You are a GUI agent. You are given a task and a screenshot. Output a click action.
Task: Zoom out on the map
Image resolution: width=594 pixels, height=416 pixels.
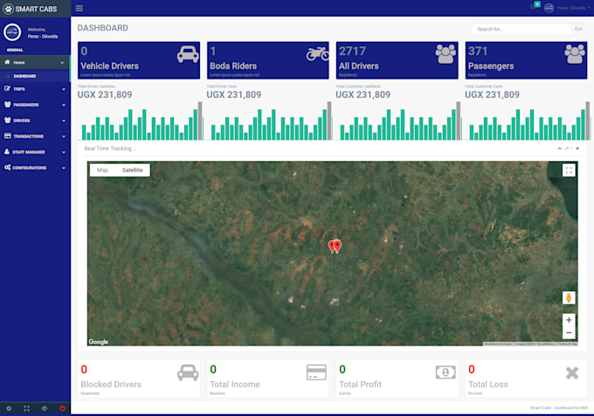pos(569,332)
